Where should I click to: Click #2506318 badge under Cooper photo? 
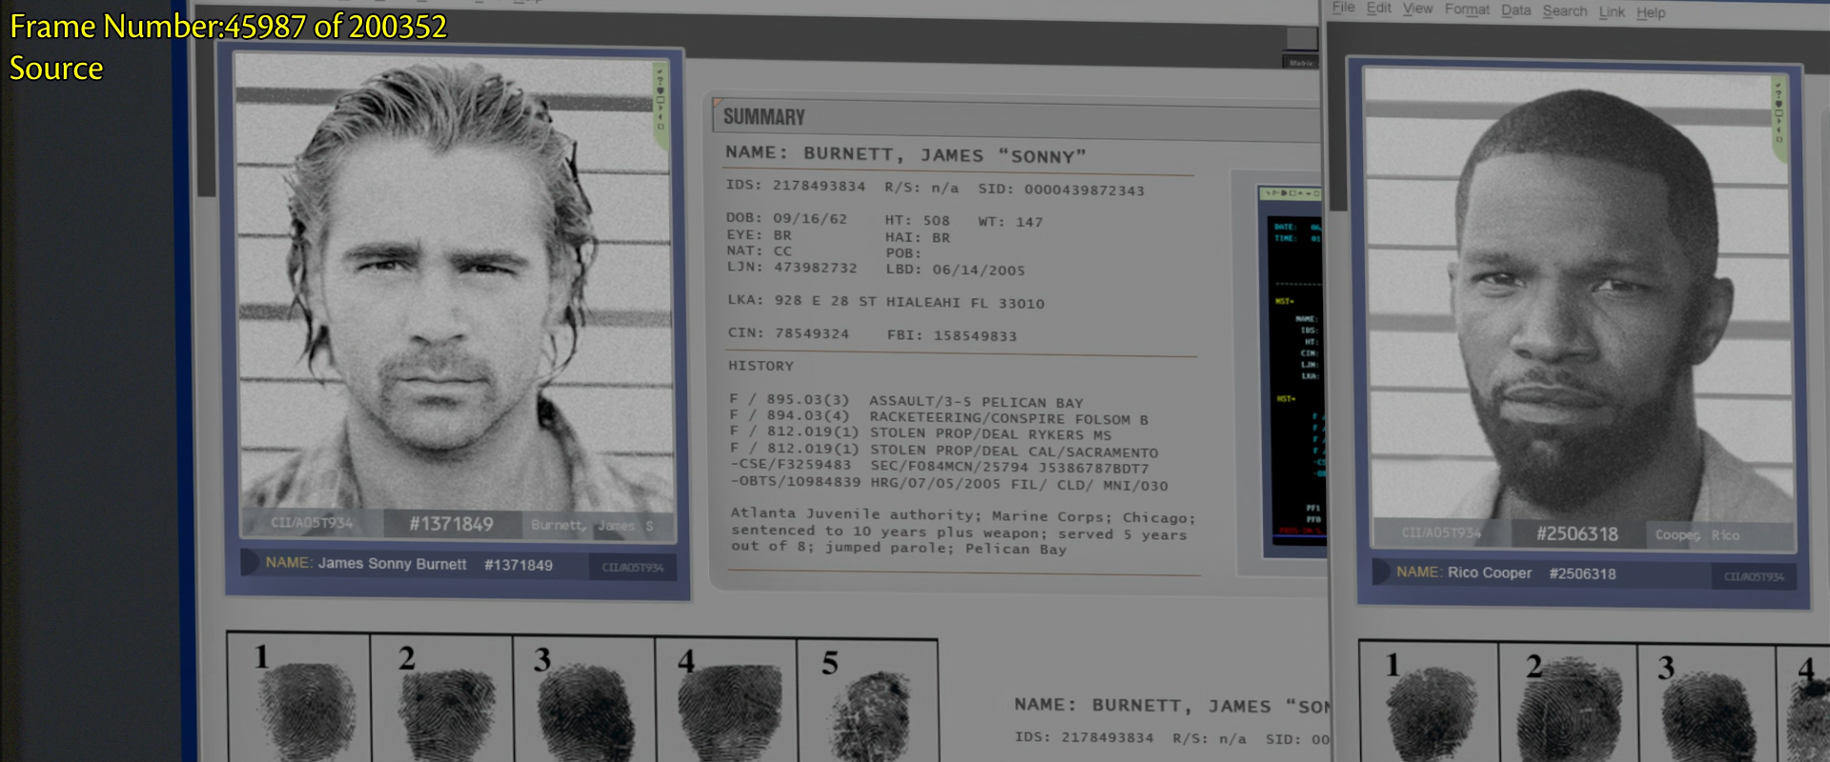pos(1577,534)
